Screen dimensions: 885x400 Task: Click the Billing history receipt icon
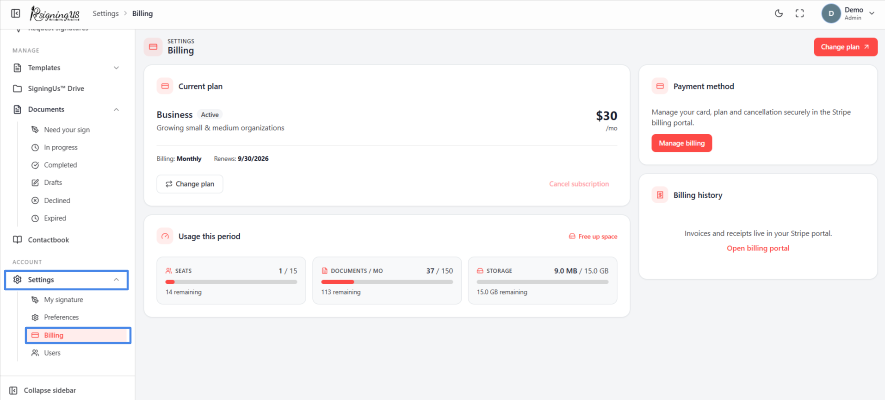coord(660,195)
